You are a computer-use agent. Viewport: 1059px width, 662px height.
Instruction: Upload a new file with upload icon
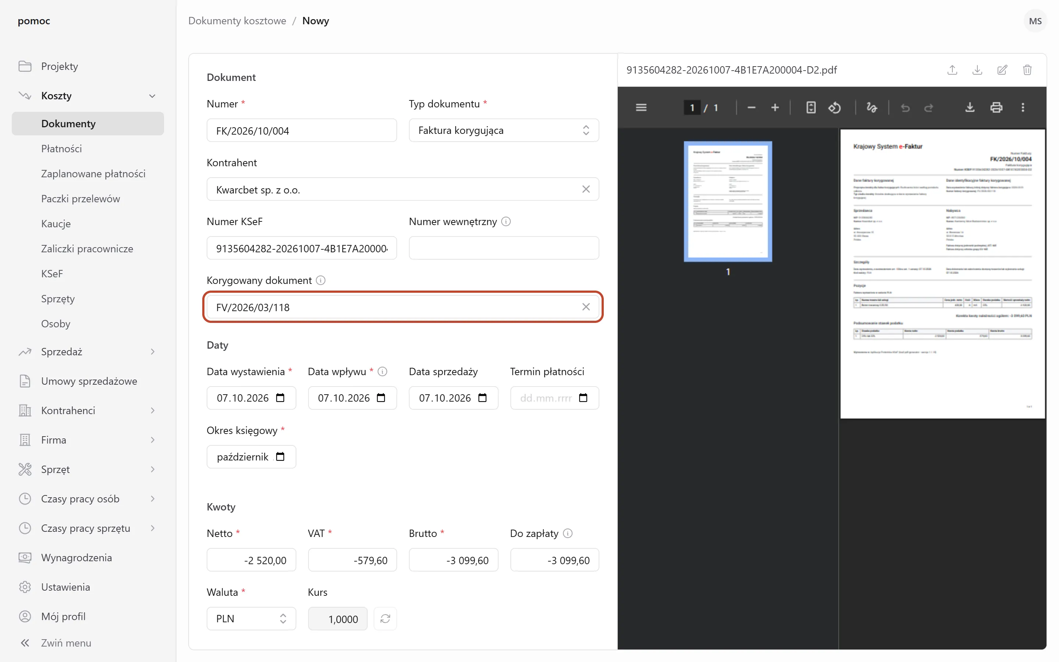click(x=952, y=70)
